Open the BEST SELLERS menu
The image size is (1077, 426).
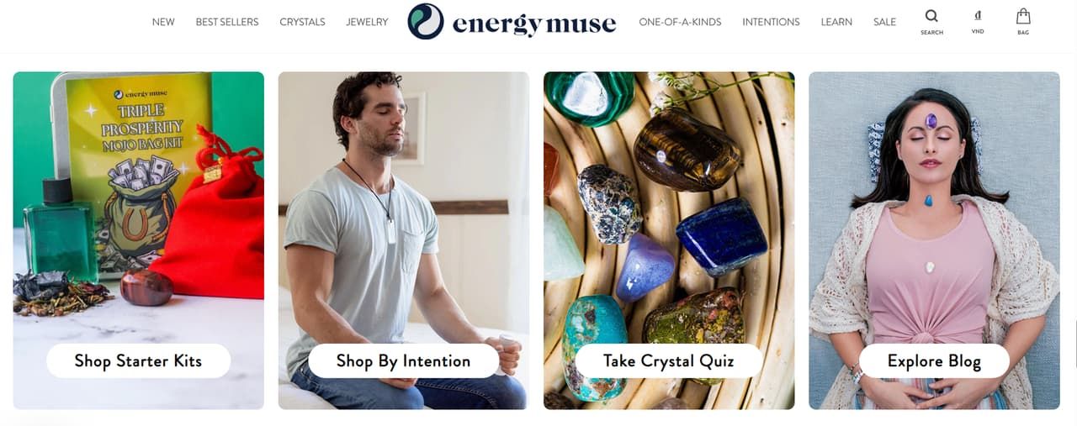pos(227,22)
